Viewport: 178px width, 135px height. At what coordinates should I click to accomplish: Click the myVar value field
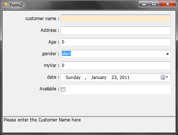point(115,65)
